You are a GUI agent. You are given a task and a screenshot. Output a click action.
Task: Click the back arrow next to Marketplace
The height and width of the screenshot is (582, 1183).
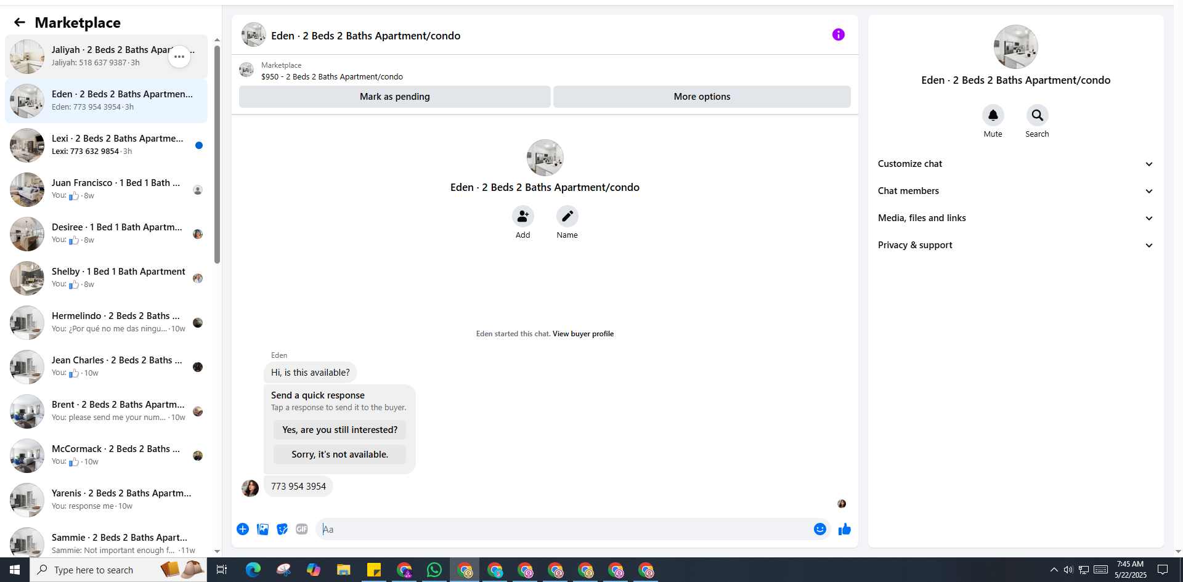coord(20,22)
